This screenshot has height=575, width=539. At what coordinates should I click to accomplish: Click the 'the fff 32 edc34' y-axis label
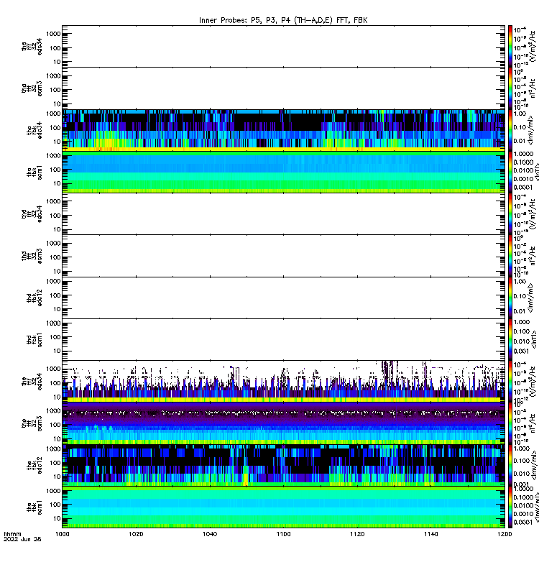click(32, 382)
